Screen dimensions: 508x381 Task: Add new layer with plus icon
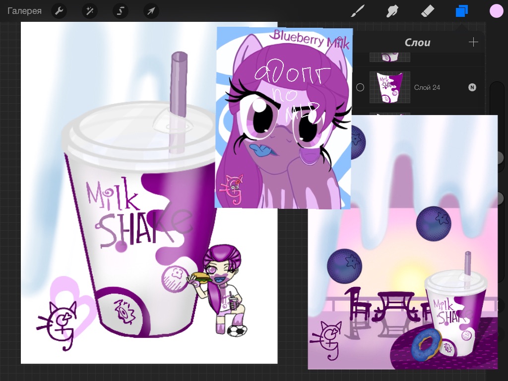pos(473,42)
